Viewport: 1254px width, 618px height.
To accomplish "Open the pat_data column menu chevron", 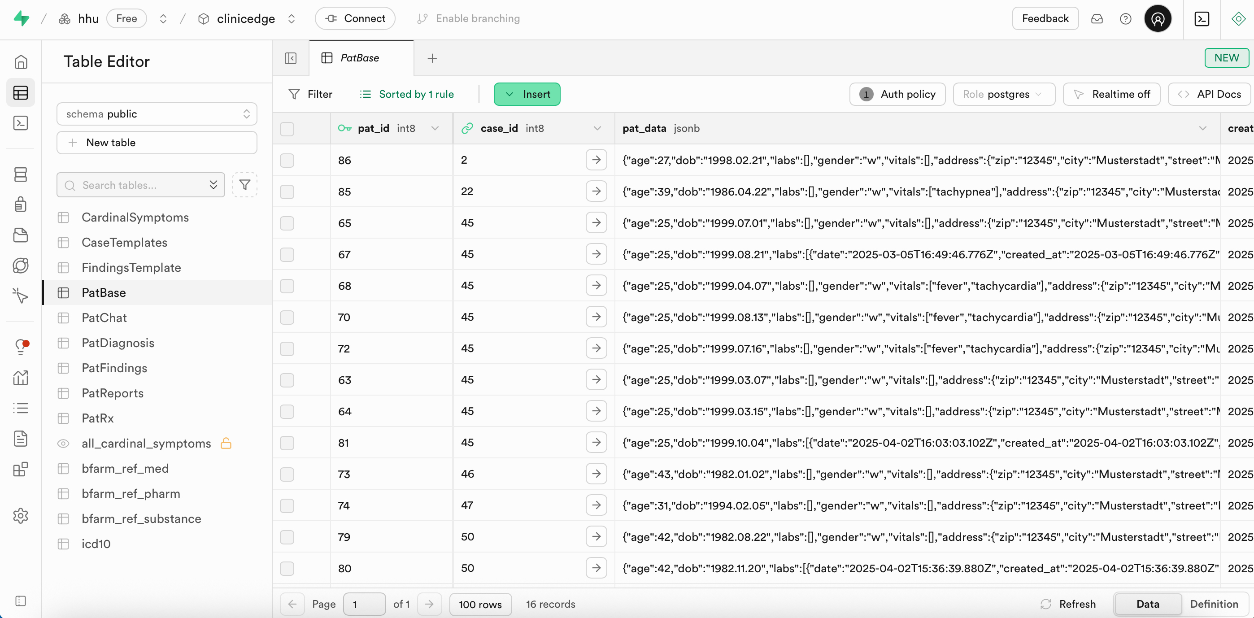I will coord(1202,128).
